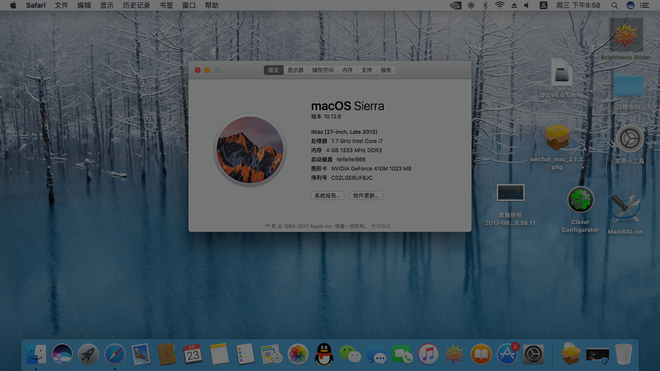Image resolution: width=660 pixels, height=371 pixels.
Task: Open the Safari menu in menu bar
Action: click(36, 5)
